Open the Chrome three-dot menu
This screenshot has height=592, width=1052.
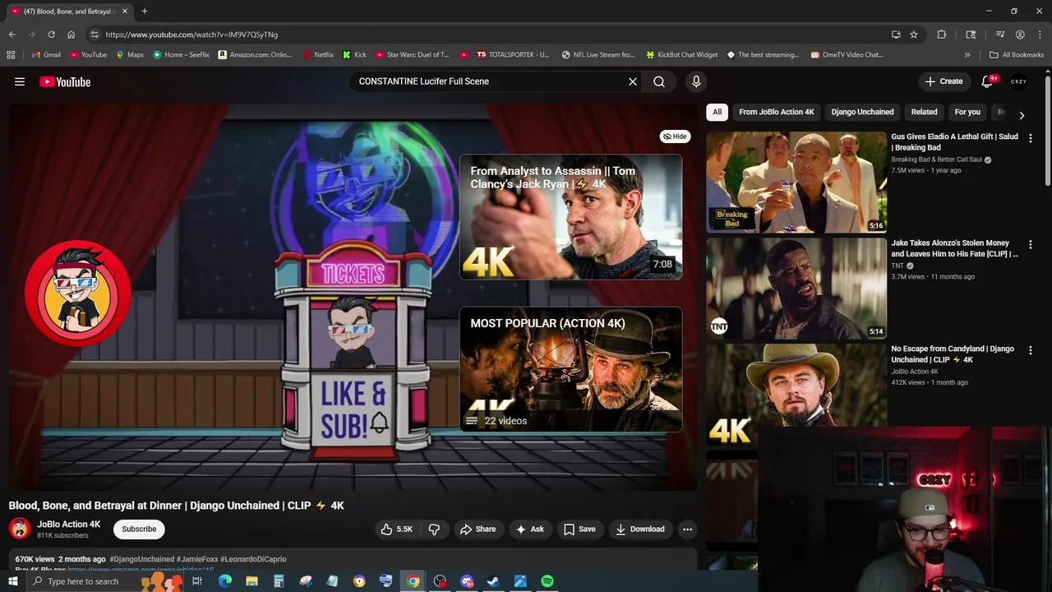pos(1039,35)
